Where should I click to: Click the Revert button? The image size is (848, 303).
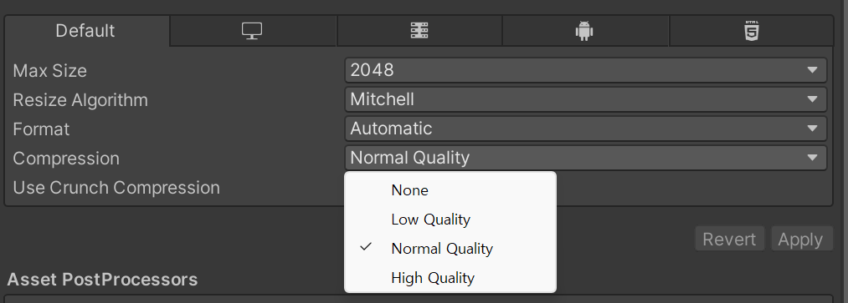tap(729, 239)
